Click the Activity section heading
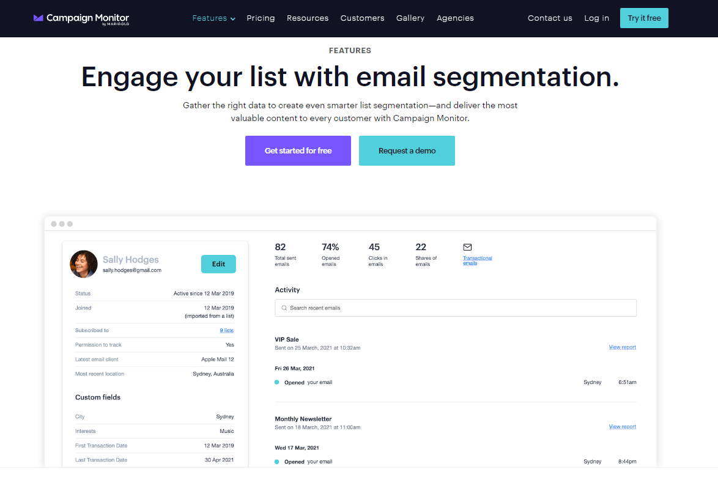 pyautogui.click(x=287, y=290)
